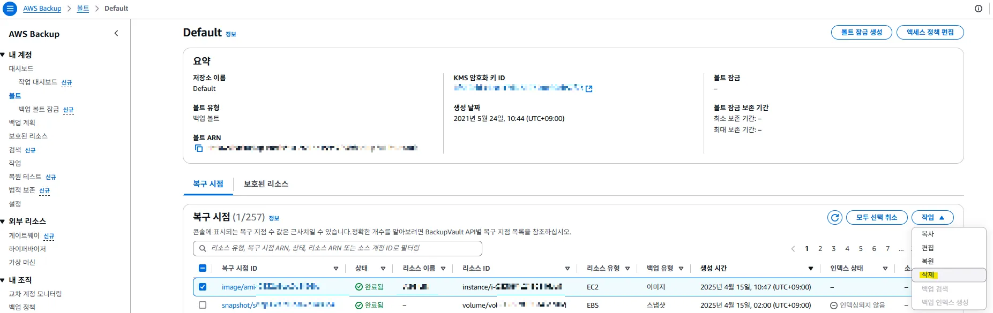This screenshot has height=313, width=993.
Task: Sort by 리소스 이름 column
Action: [x=443, y=269]
